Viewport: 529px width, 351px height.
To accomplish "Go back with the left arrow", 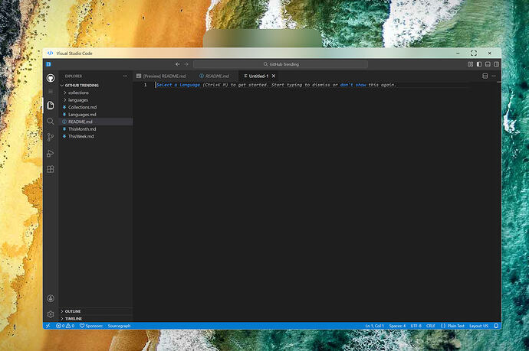I will point(177,64).
